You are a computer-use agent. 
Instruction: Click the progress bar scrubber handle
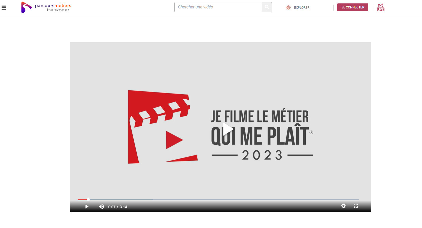pos(88,199)
